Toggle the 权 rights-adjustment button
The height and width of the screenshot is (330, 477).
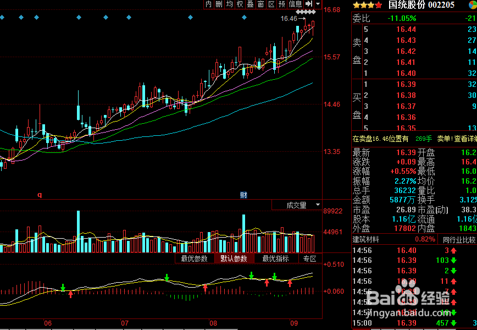click(x=240, y=4)
